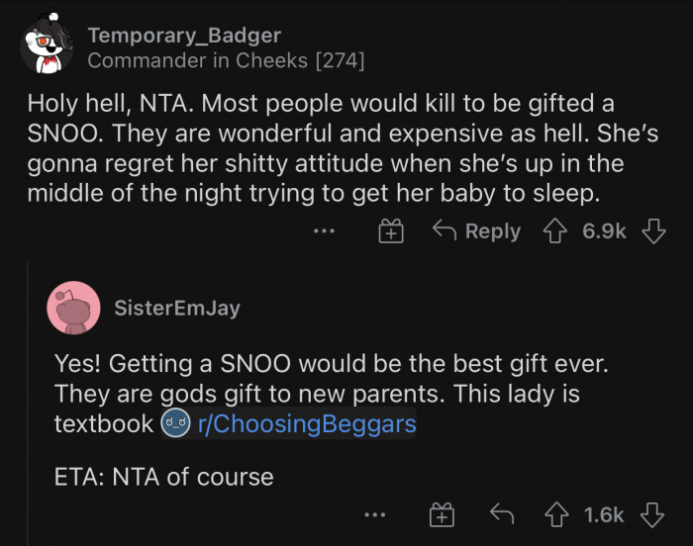Collapse the reply thread using the vertical line
The image size is (693, 546).
click(29, 396)
